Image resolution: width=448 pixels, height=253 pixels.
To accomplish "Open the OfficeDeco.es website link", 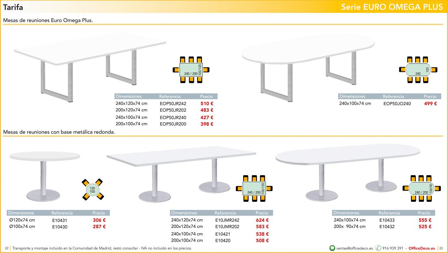I will tap(421, 248).
